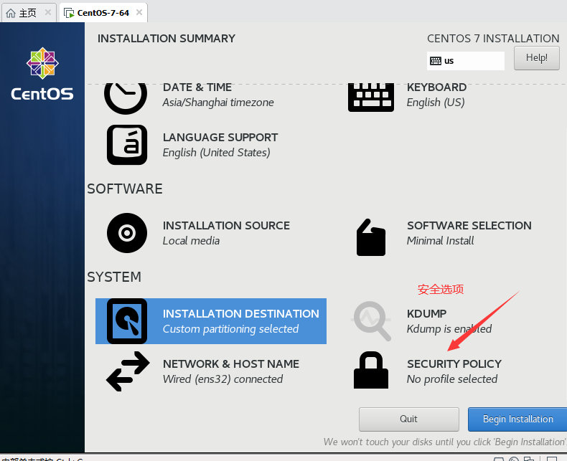
Task: Open Kdump magnifier icon
Action: 371,320
